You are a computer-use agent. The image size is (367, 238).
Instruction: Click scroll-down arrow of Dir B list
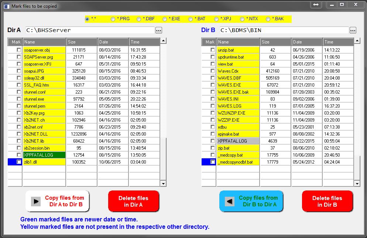click(x=357, y=183)
